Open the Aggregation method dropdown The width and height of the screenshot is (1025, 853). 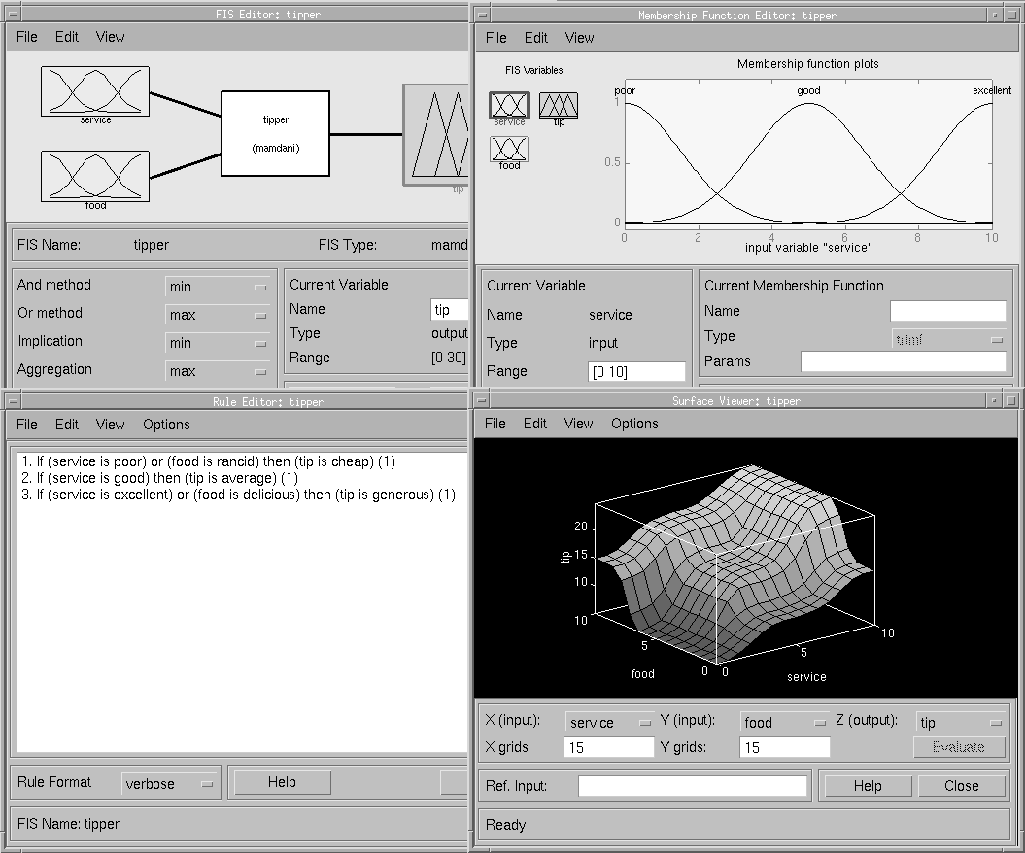tap(218, 370)
